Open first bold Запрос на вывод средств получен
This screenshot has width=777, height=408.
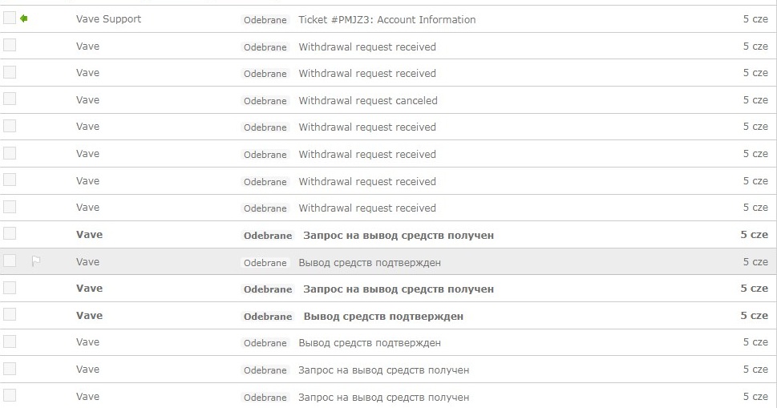(x=399, y=236)
